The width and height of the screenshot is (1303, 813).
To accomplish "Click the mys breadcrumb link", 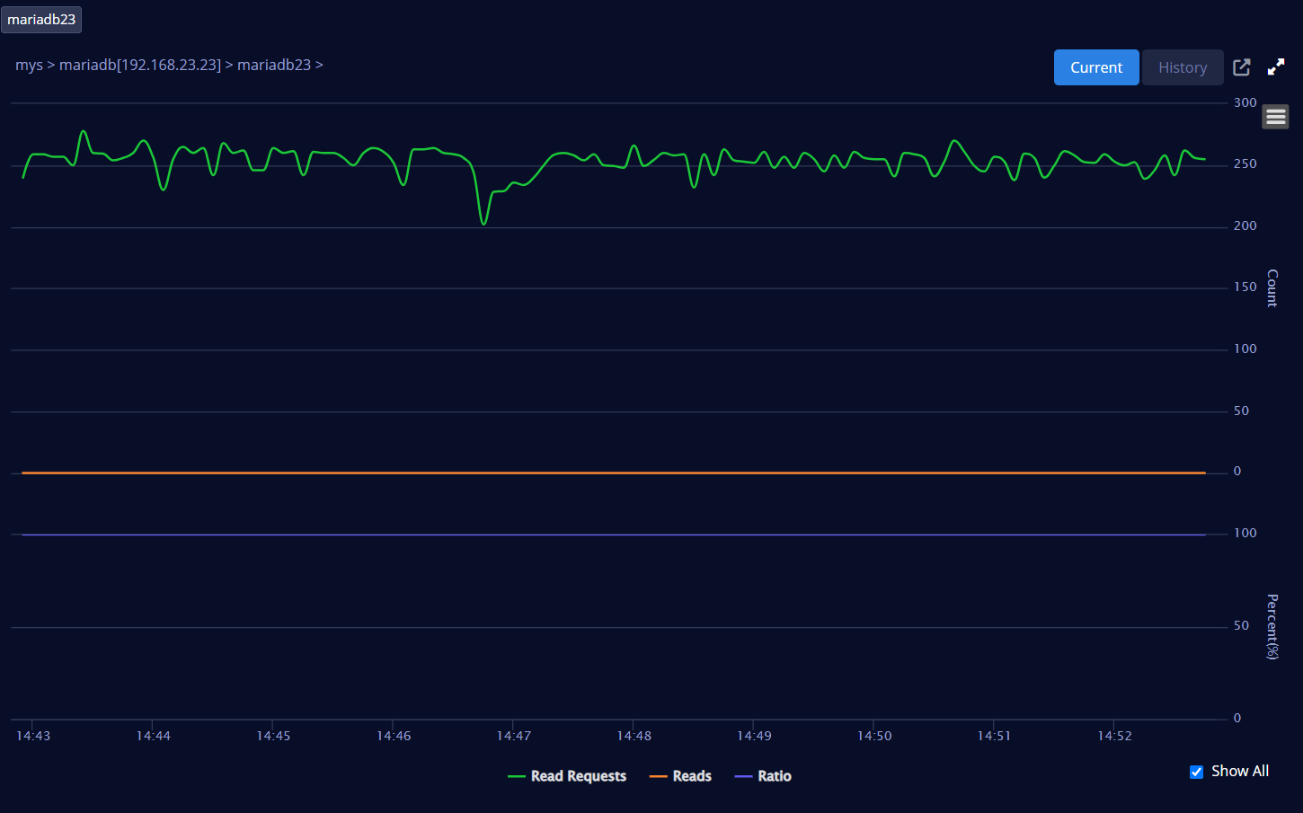I will point(29,65).
